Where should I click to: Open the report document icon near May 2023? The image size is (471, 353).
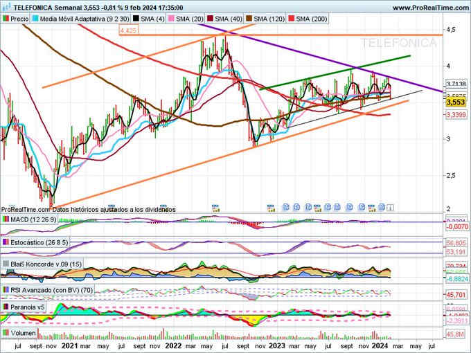click(308, 207)
